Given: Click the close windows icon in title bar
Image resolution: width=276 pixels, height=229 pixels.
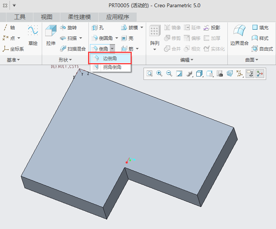Looking at the screenshot, I should [x=5, y=5].
